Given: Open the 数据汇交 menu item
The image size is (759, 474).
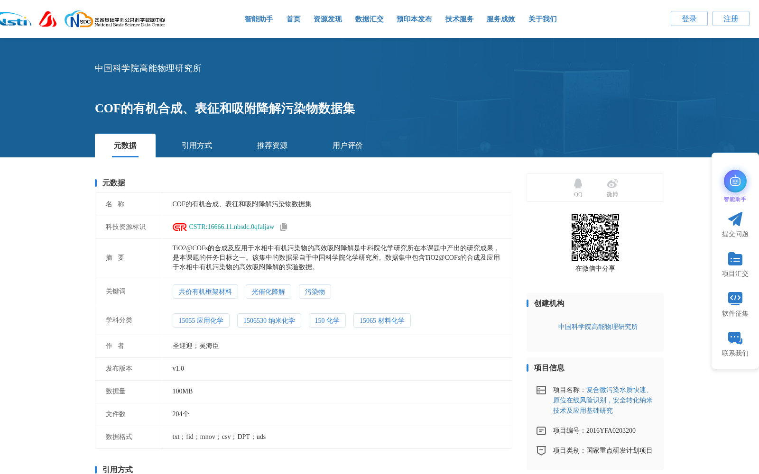Looking at the screenshot, I should pyautogui.click(x=370, y=19).
